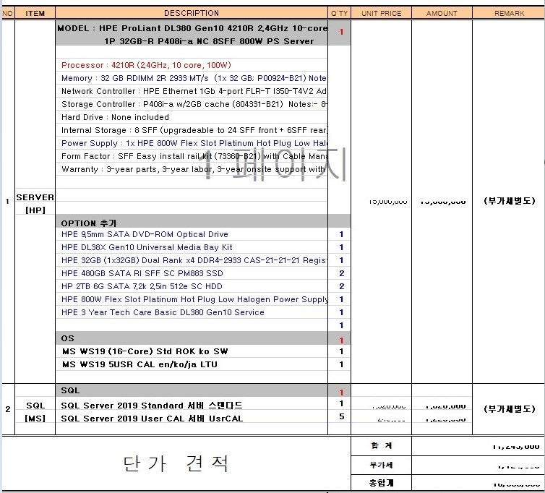Select the UNIT PRICE header cell
The height and width of the screenshot is (493, 545).
pyautogui.click(x=382, y=13)
